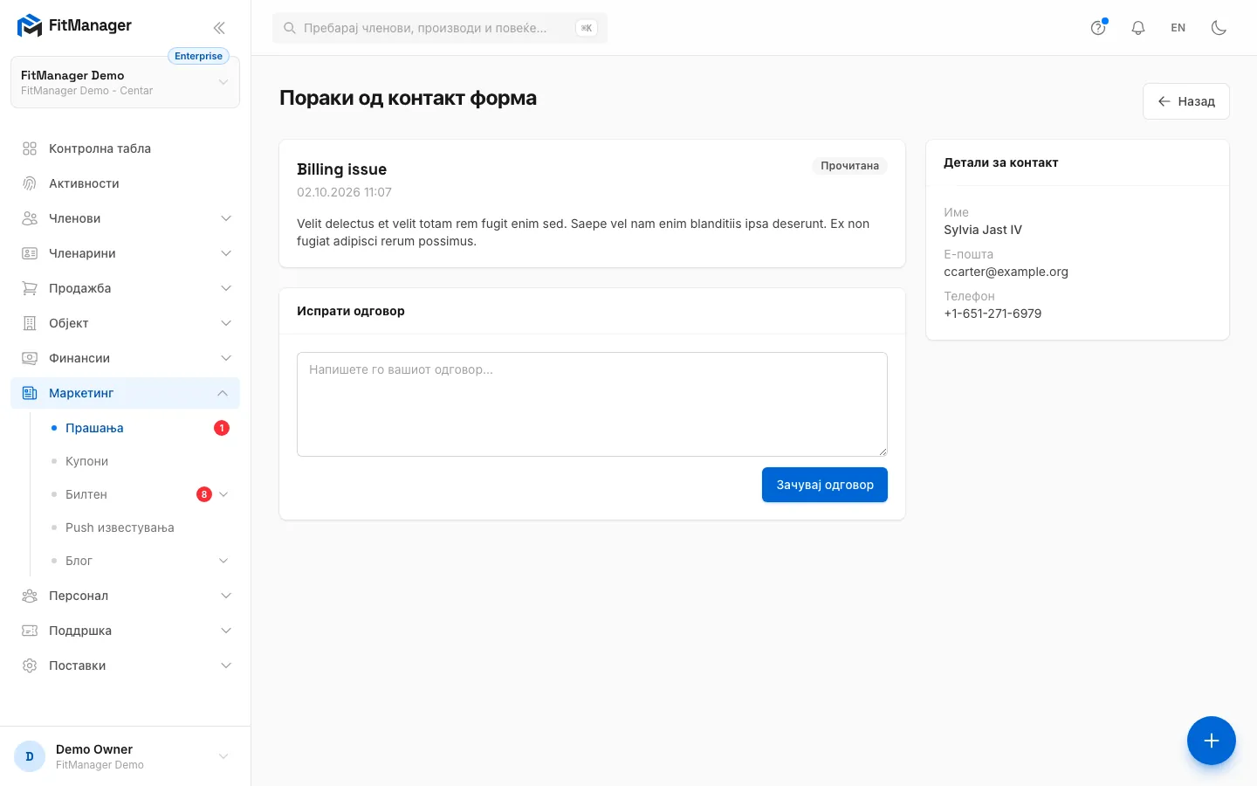Collapse the Маркетинг section chevron

(x=223, y=393)
